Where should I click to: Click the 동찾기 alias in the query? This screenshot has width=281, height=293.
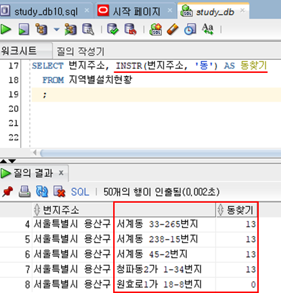[253, 65]
